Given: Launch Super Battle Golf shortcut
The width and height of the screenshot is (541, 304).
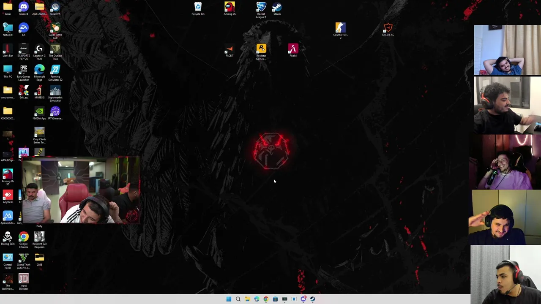Looking at the screenshot, I should click(55, 30).
